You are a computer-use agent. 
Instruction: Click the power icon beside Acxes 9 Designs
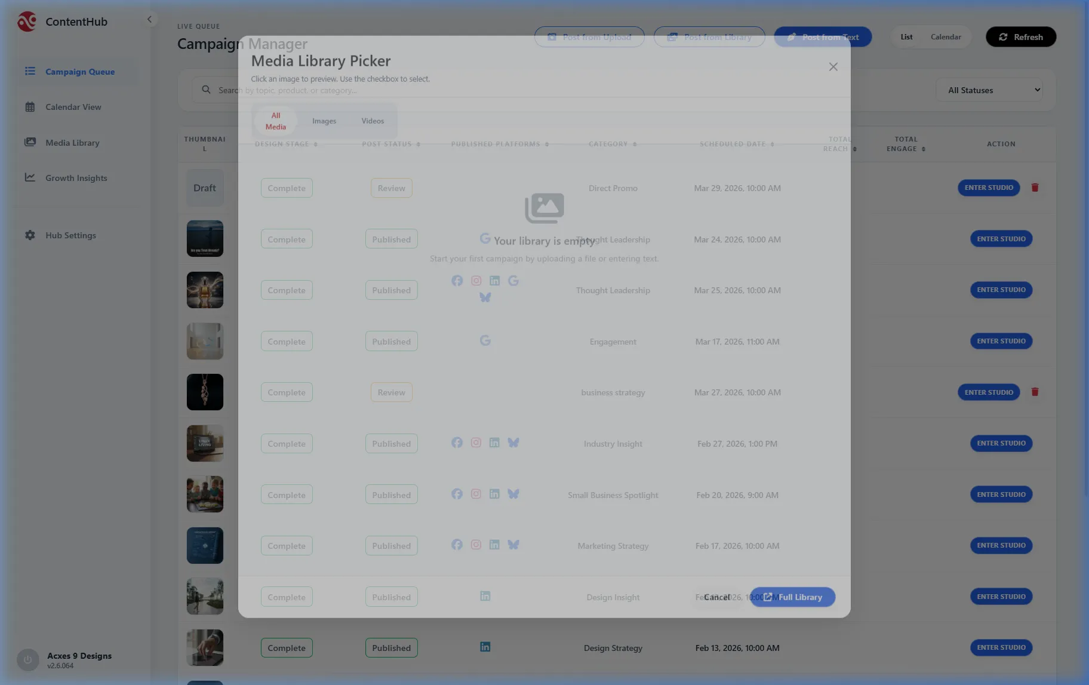coord(27,660)
